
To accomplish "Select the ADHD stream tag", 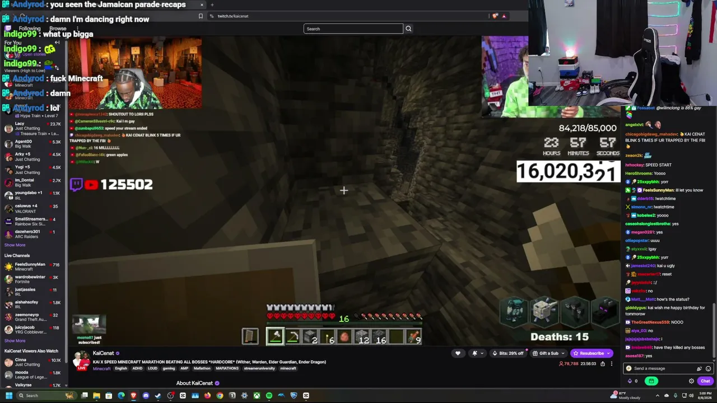I will coord(136,368).
